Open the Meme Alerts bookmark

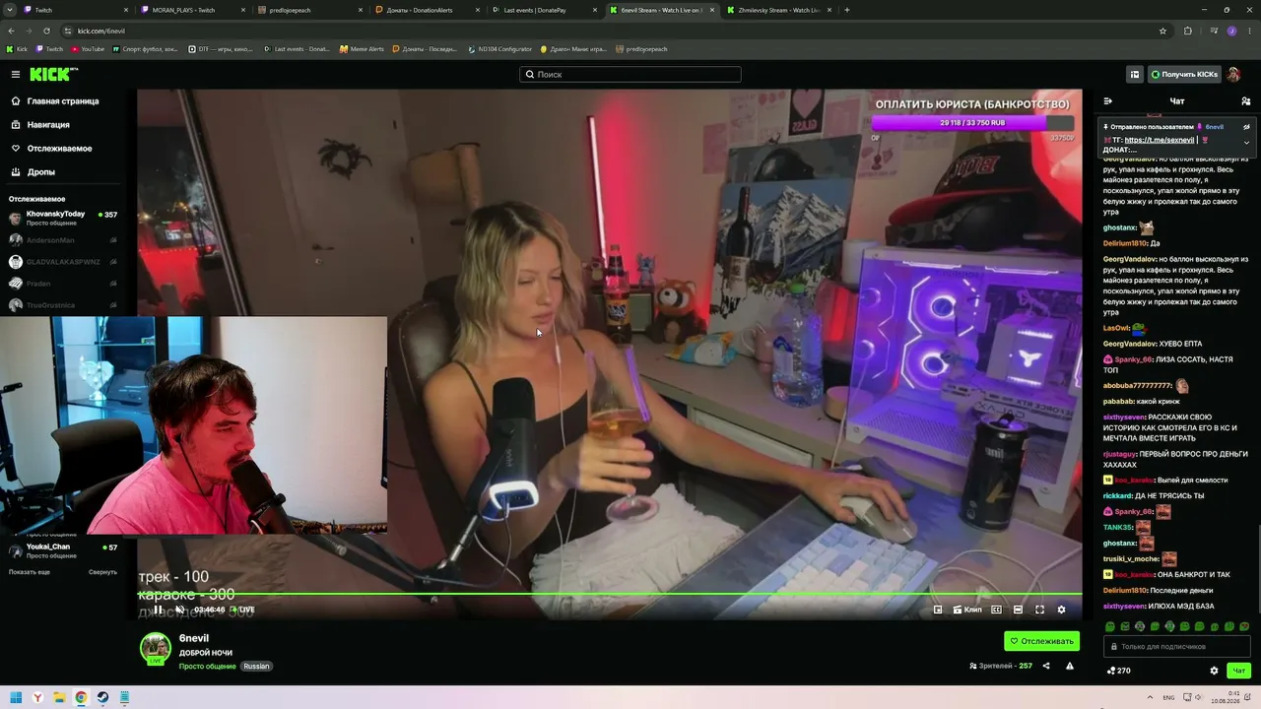click(x=362, y=49)
